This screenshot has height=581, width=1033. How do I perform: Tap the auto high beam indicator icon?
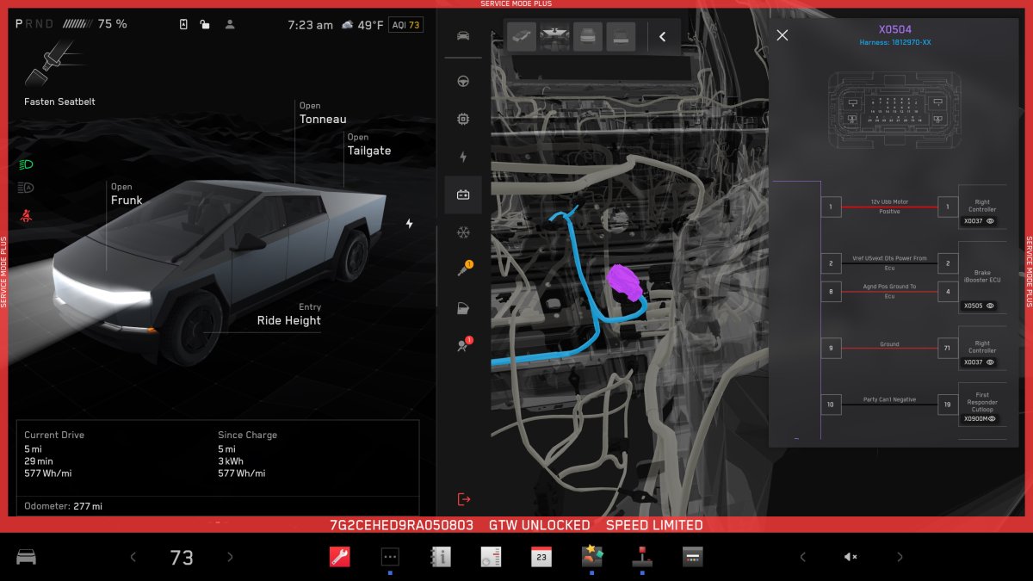(25, 188)
